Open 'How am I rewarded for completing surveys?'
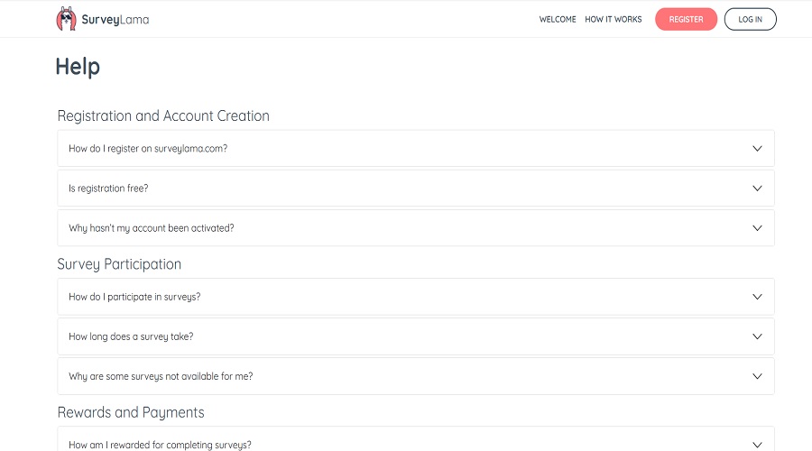The height and width of the screenshot is (451, 812). (160, 445)
